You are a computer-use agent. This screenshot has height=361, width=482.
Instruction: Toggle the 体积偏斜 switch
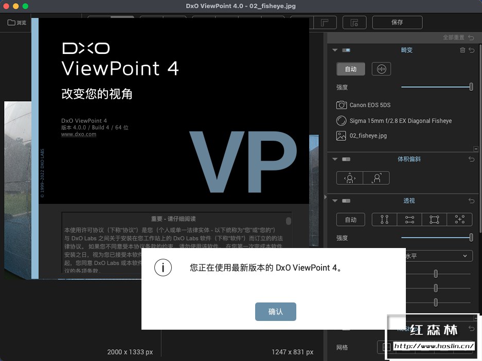tap(346, 159)
